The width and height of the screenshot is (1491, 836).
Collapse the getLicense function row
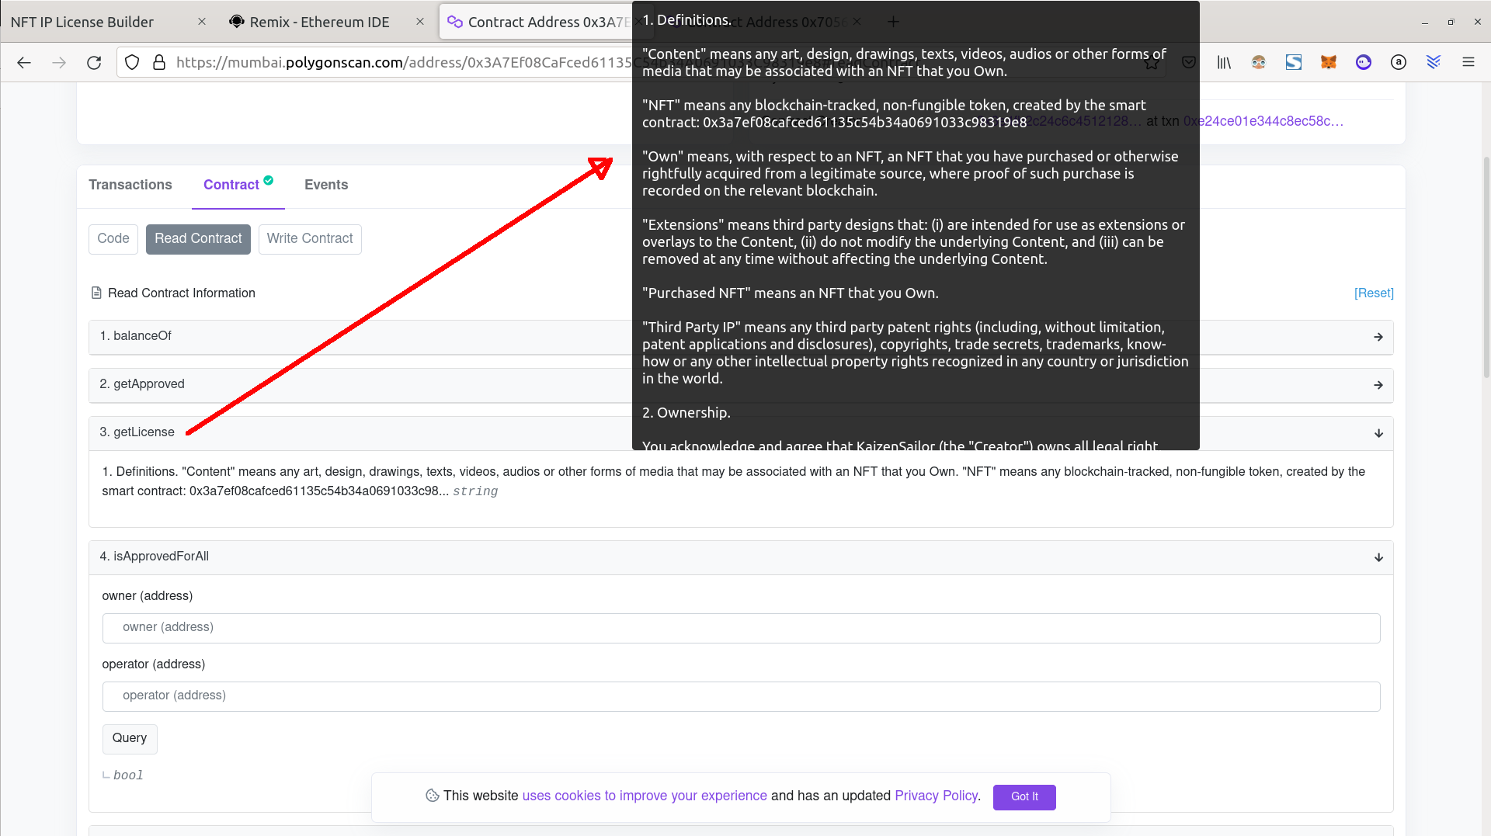tap(741, 433)
